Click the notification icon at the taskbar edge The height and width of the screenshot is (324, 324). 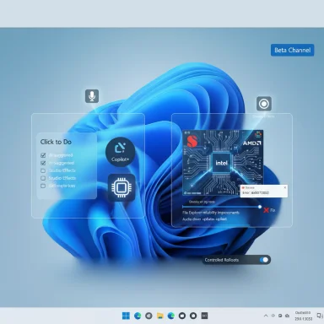pos(320,316)
